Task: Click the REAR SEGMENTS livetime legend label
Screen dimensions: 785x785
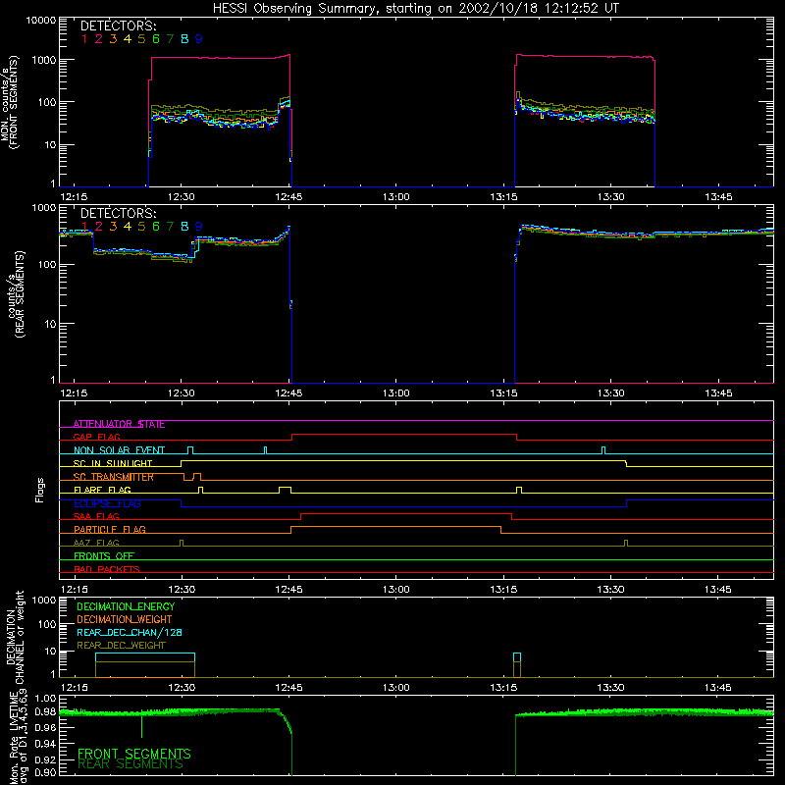Action: 131,764
